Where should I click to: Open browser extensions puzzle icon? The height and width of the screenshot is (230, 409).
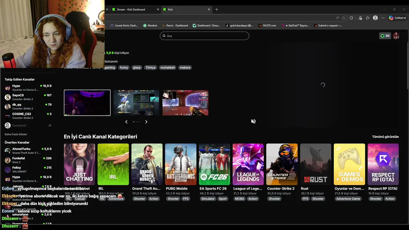coord(351,18)
